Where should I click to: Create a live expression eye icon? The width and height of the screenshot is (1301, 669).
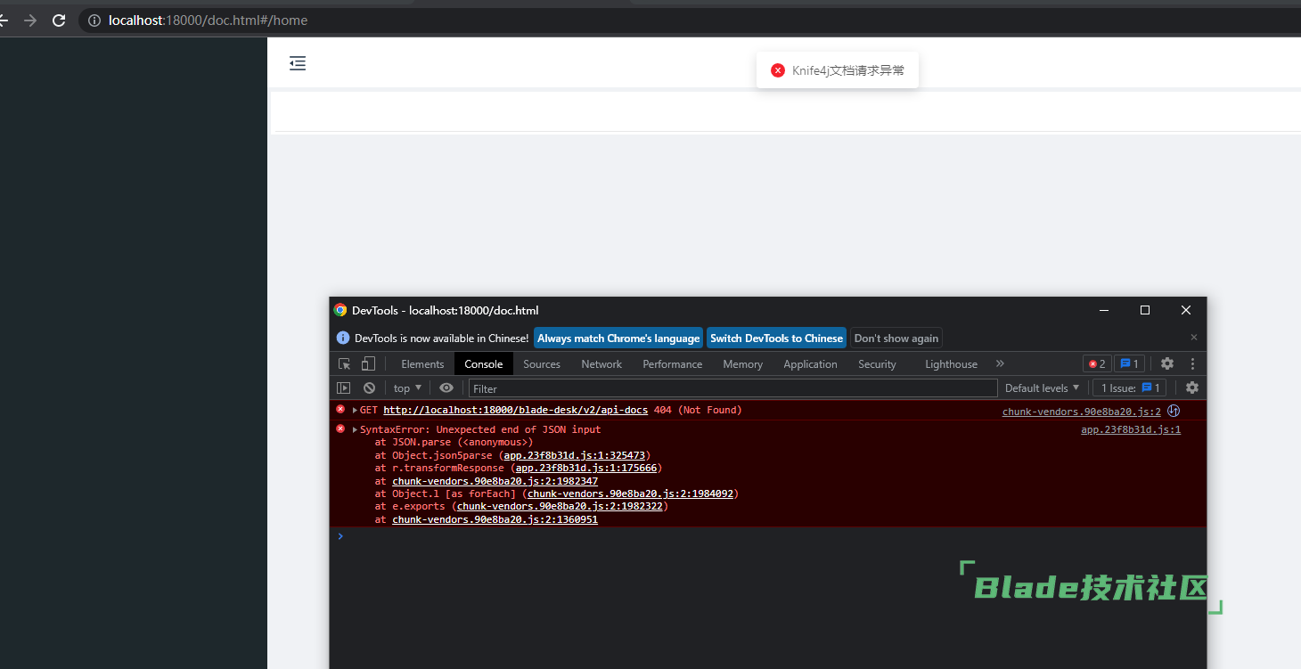point(446,388)
